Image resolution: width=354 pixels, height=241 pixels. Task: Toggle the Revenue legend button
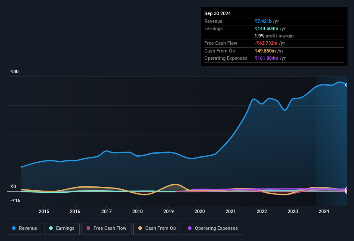(25, 229)
